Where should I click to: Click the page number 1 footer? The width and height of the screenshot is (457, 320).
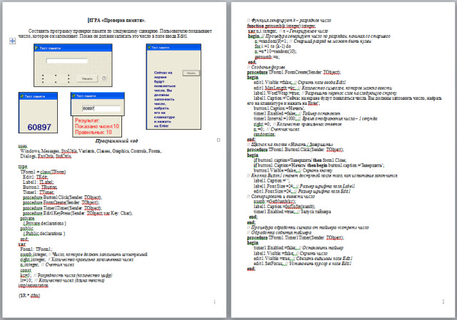tap(215, 302)
